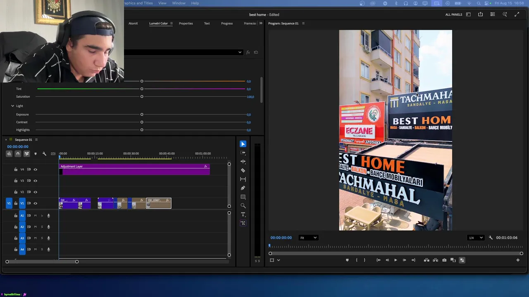The width and height of the screenshot is (529, 297).
Task: Click the ALL PANELS workspace label
Action: click(x=454, y=15)
